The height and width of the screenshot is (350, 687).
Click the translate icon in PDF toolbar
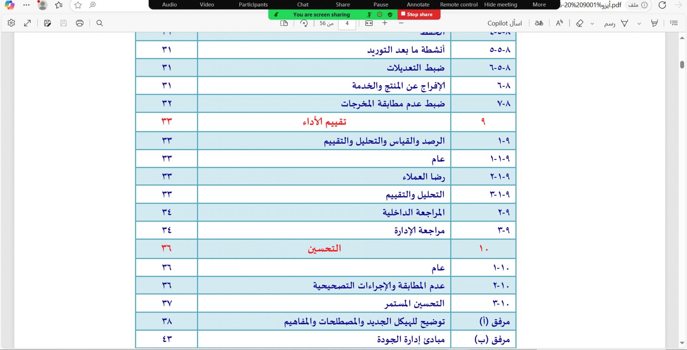(539, 23)
